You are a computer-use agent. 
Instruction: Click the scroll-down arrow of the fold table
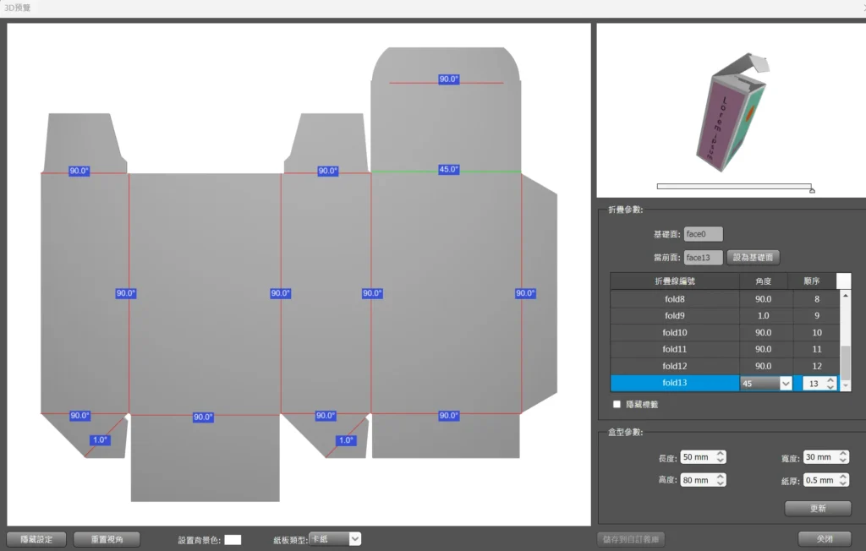coord(844,384)
